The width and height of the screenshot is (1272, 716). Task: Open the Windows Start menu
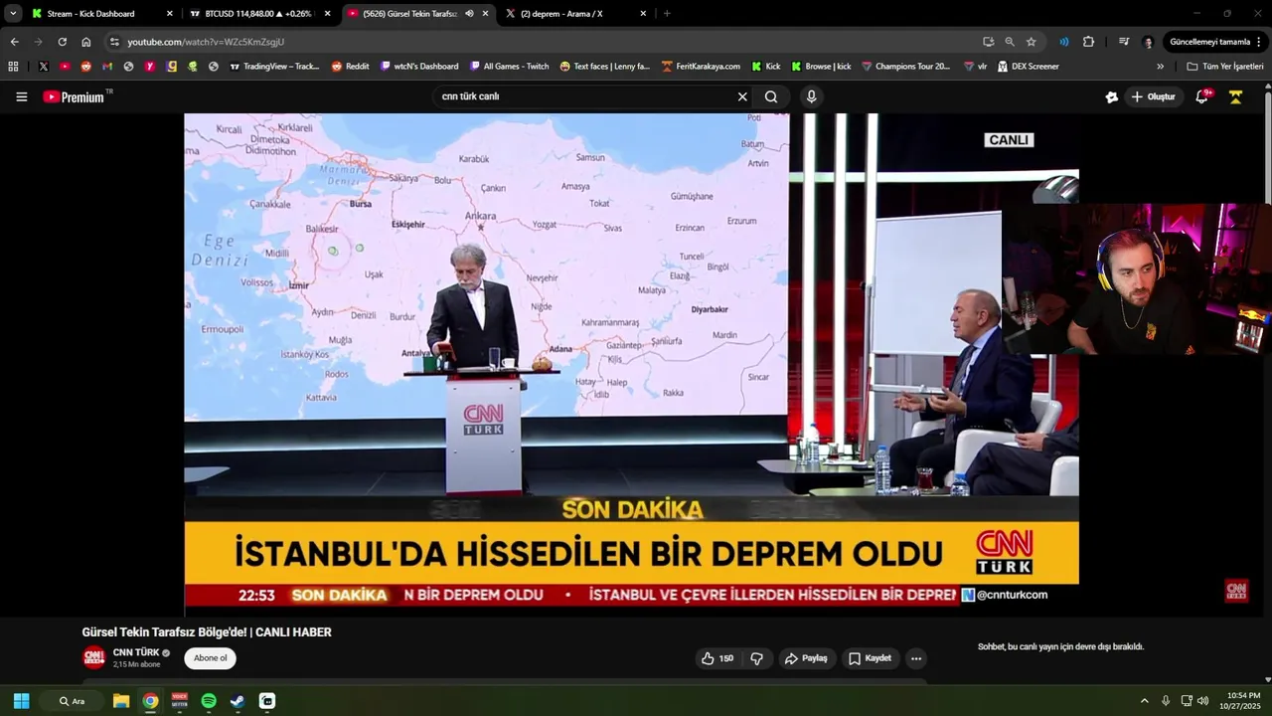point(21,701)
